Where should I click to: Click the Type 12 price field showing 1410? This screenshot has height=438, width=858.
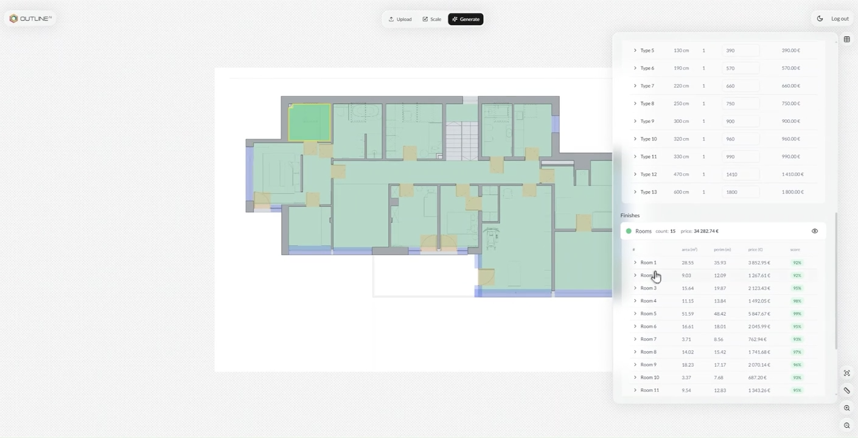click(741, 175)
